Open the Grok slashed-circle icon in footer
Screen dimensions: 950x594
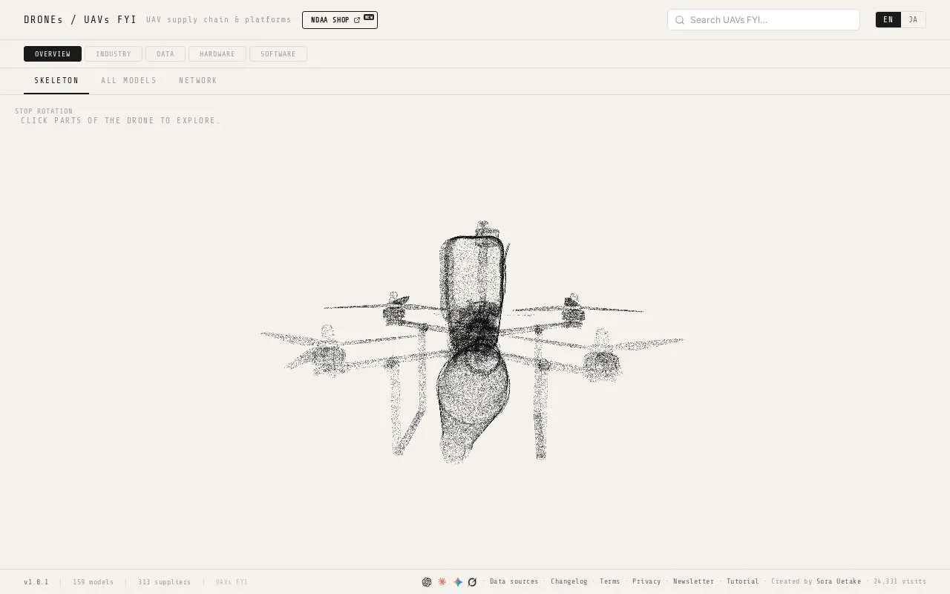472,582
